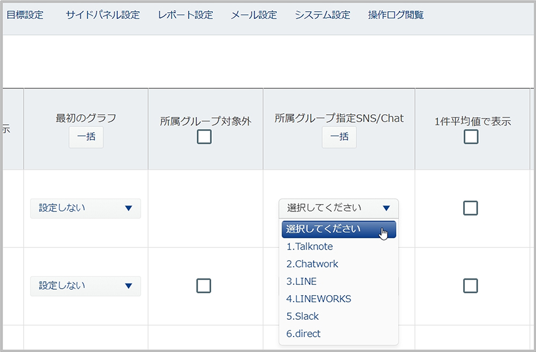Open システム設定 tab
This screenshot has width=536, height=352.
pyautogui.click(x=322, y=15)
